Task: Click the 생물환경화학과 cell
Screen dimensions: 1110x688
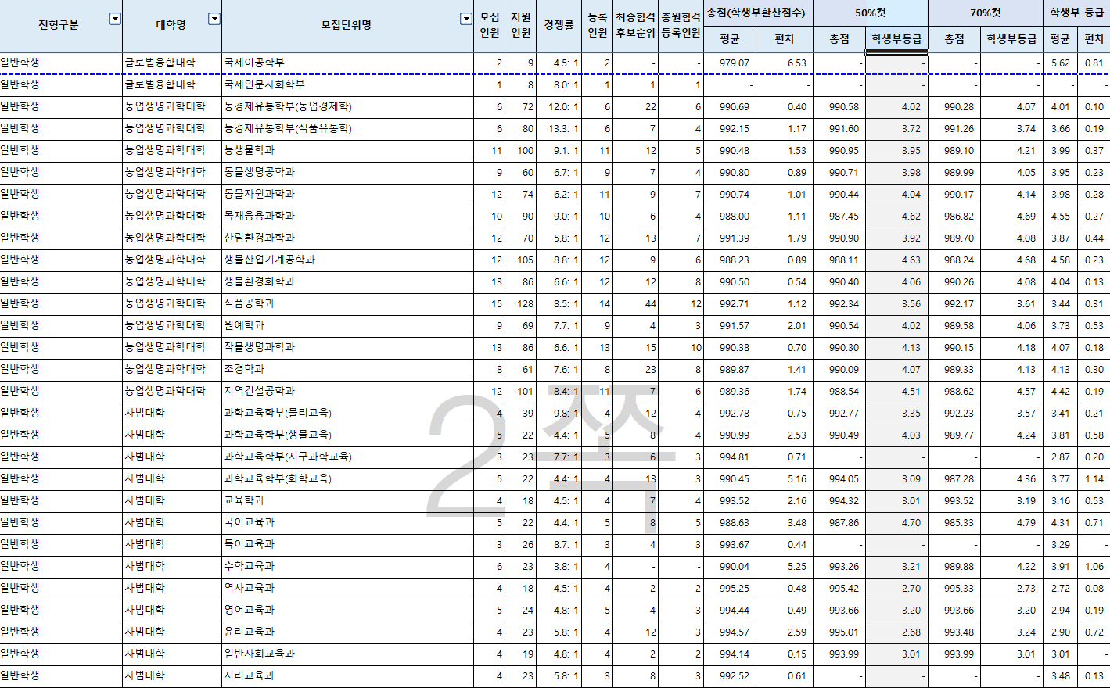Action: [x=347, y=281]
